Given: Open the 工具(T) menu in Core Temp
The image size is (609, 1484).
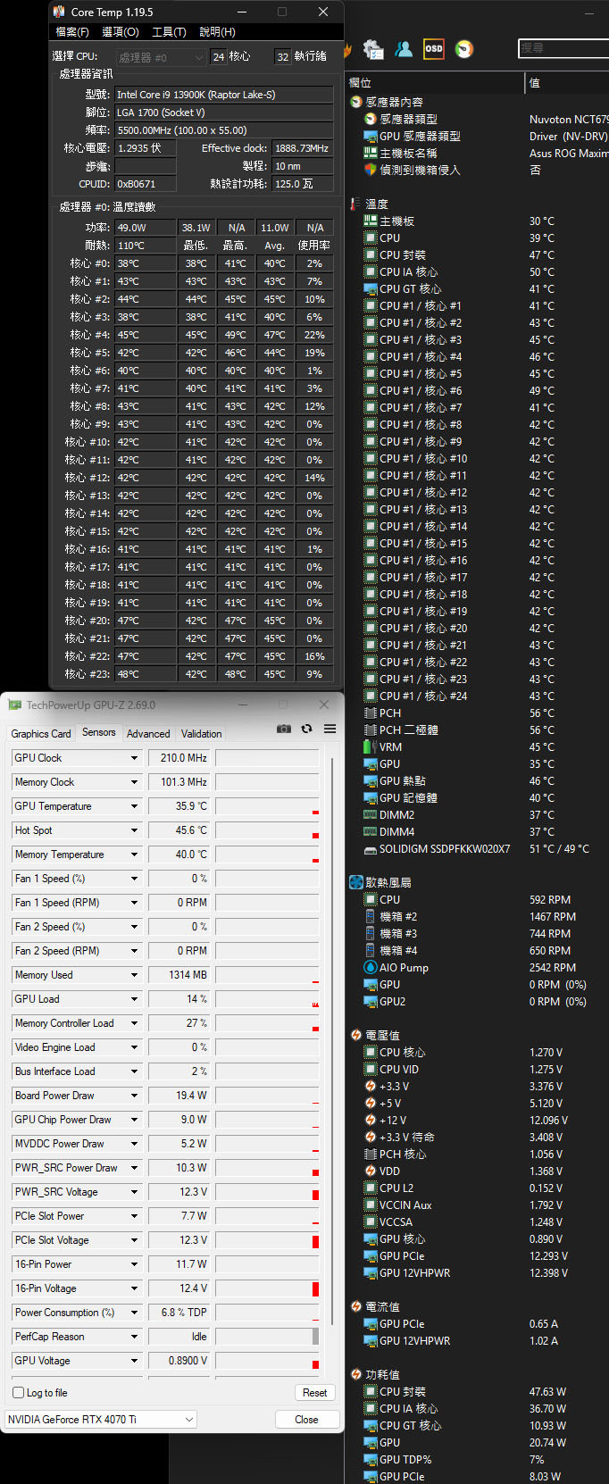Looking at the screenshot, I should (169, 31).
